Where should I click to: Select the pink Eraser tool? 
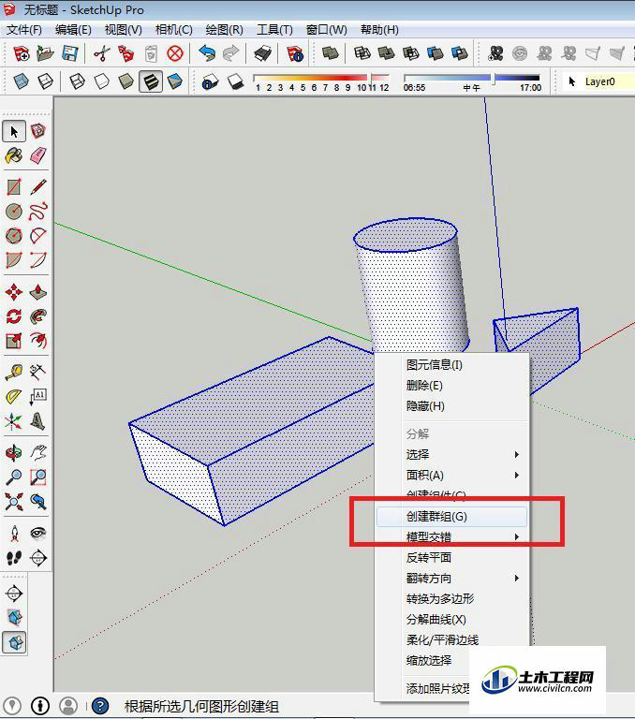pyautogui.click(x=38, y=156)
